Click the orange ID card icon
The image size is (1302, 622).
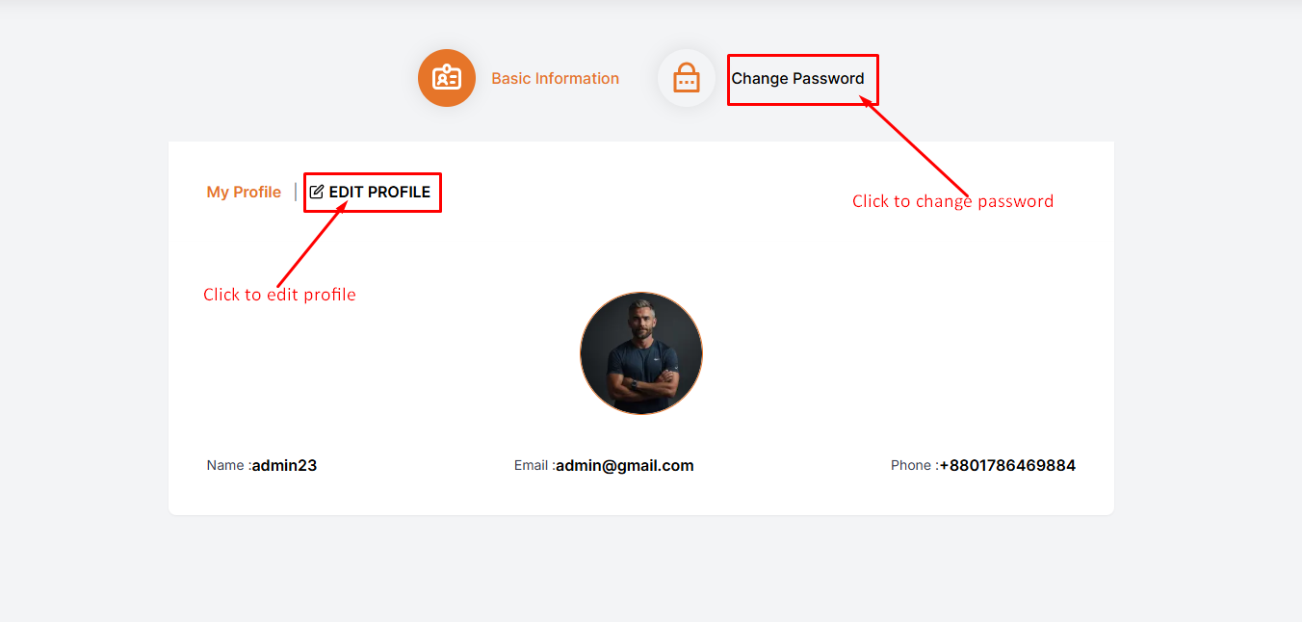446,78
